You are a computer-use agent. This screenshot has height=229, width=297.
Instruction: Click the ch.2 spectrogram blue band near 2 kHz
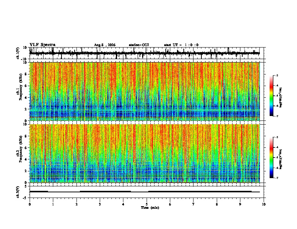click(x=144, y=171)
